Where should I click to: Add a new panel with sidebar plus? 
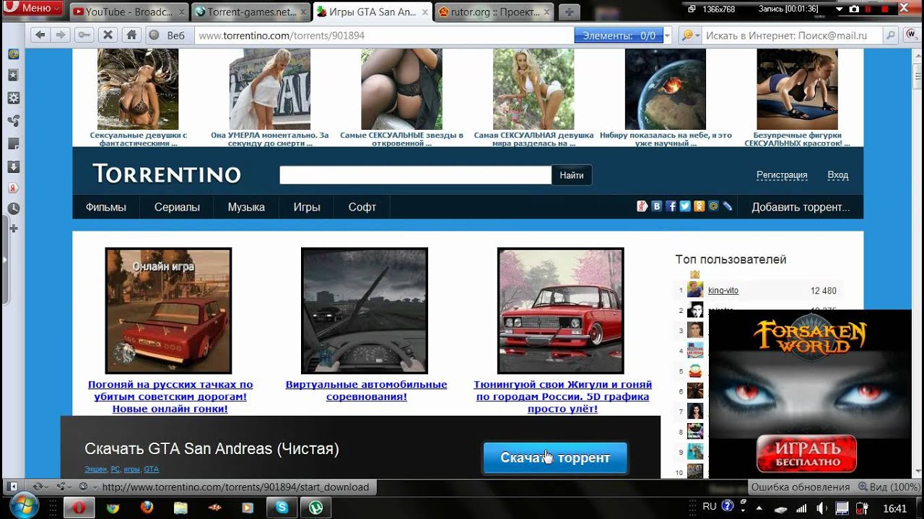click(13, 229)
